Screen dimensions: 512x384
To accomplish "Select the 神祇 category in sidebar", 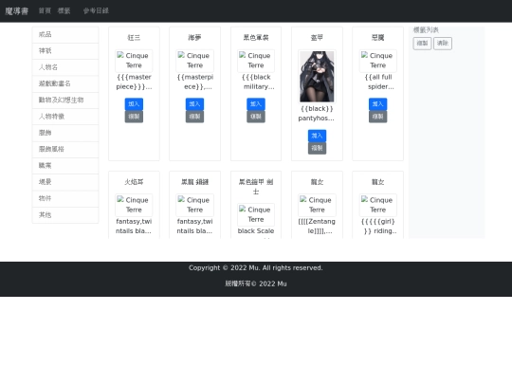I will [x=65, y=51].
